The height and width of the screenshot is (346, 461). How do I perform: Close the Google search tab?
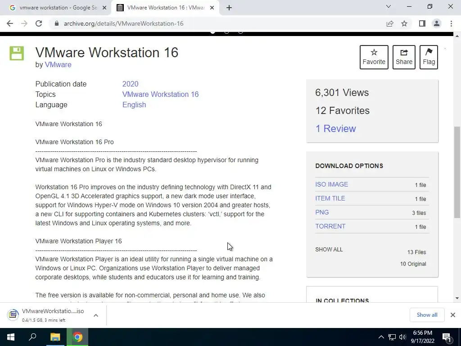[x=104, y=8]
